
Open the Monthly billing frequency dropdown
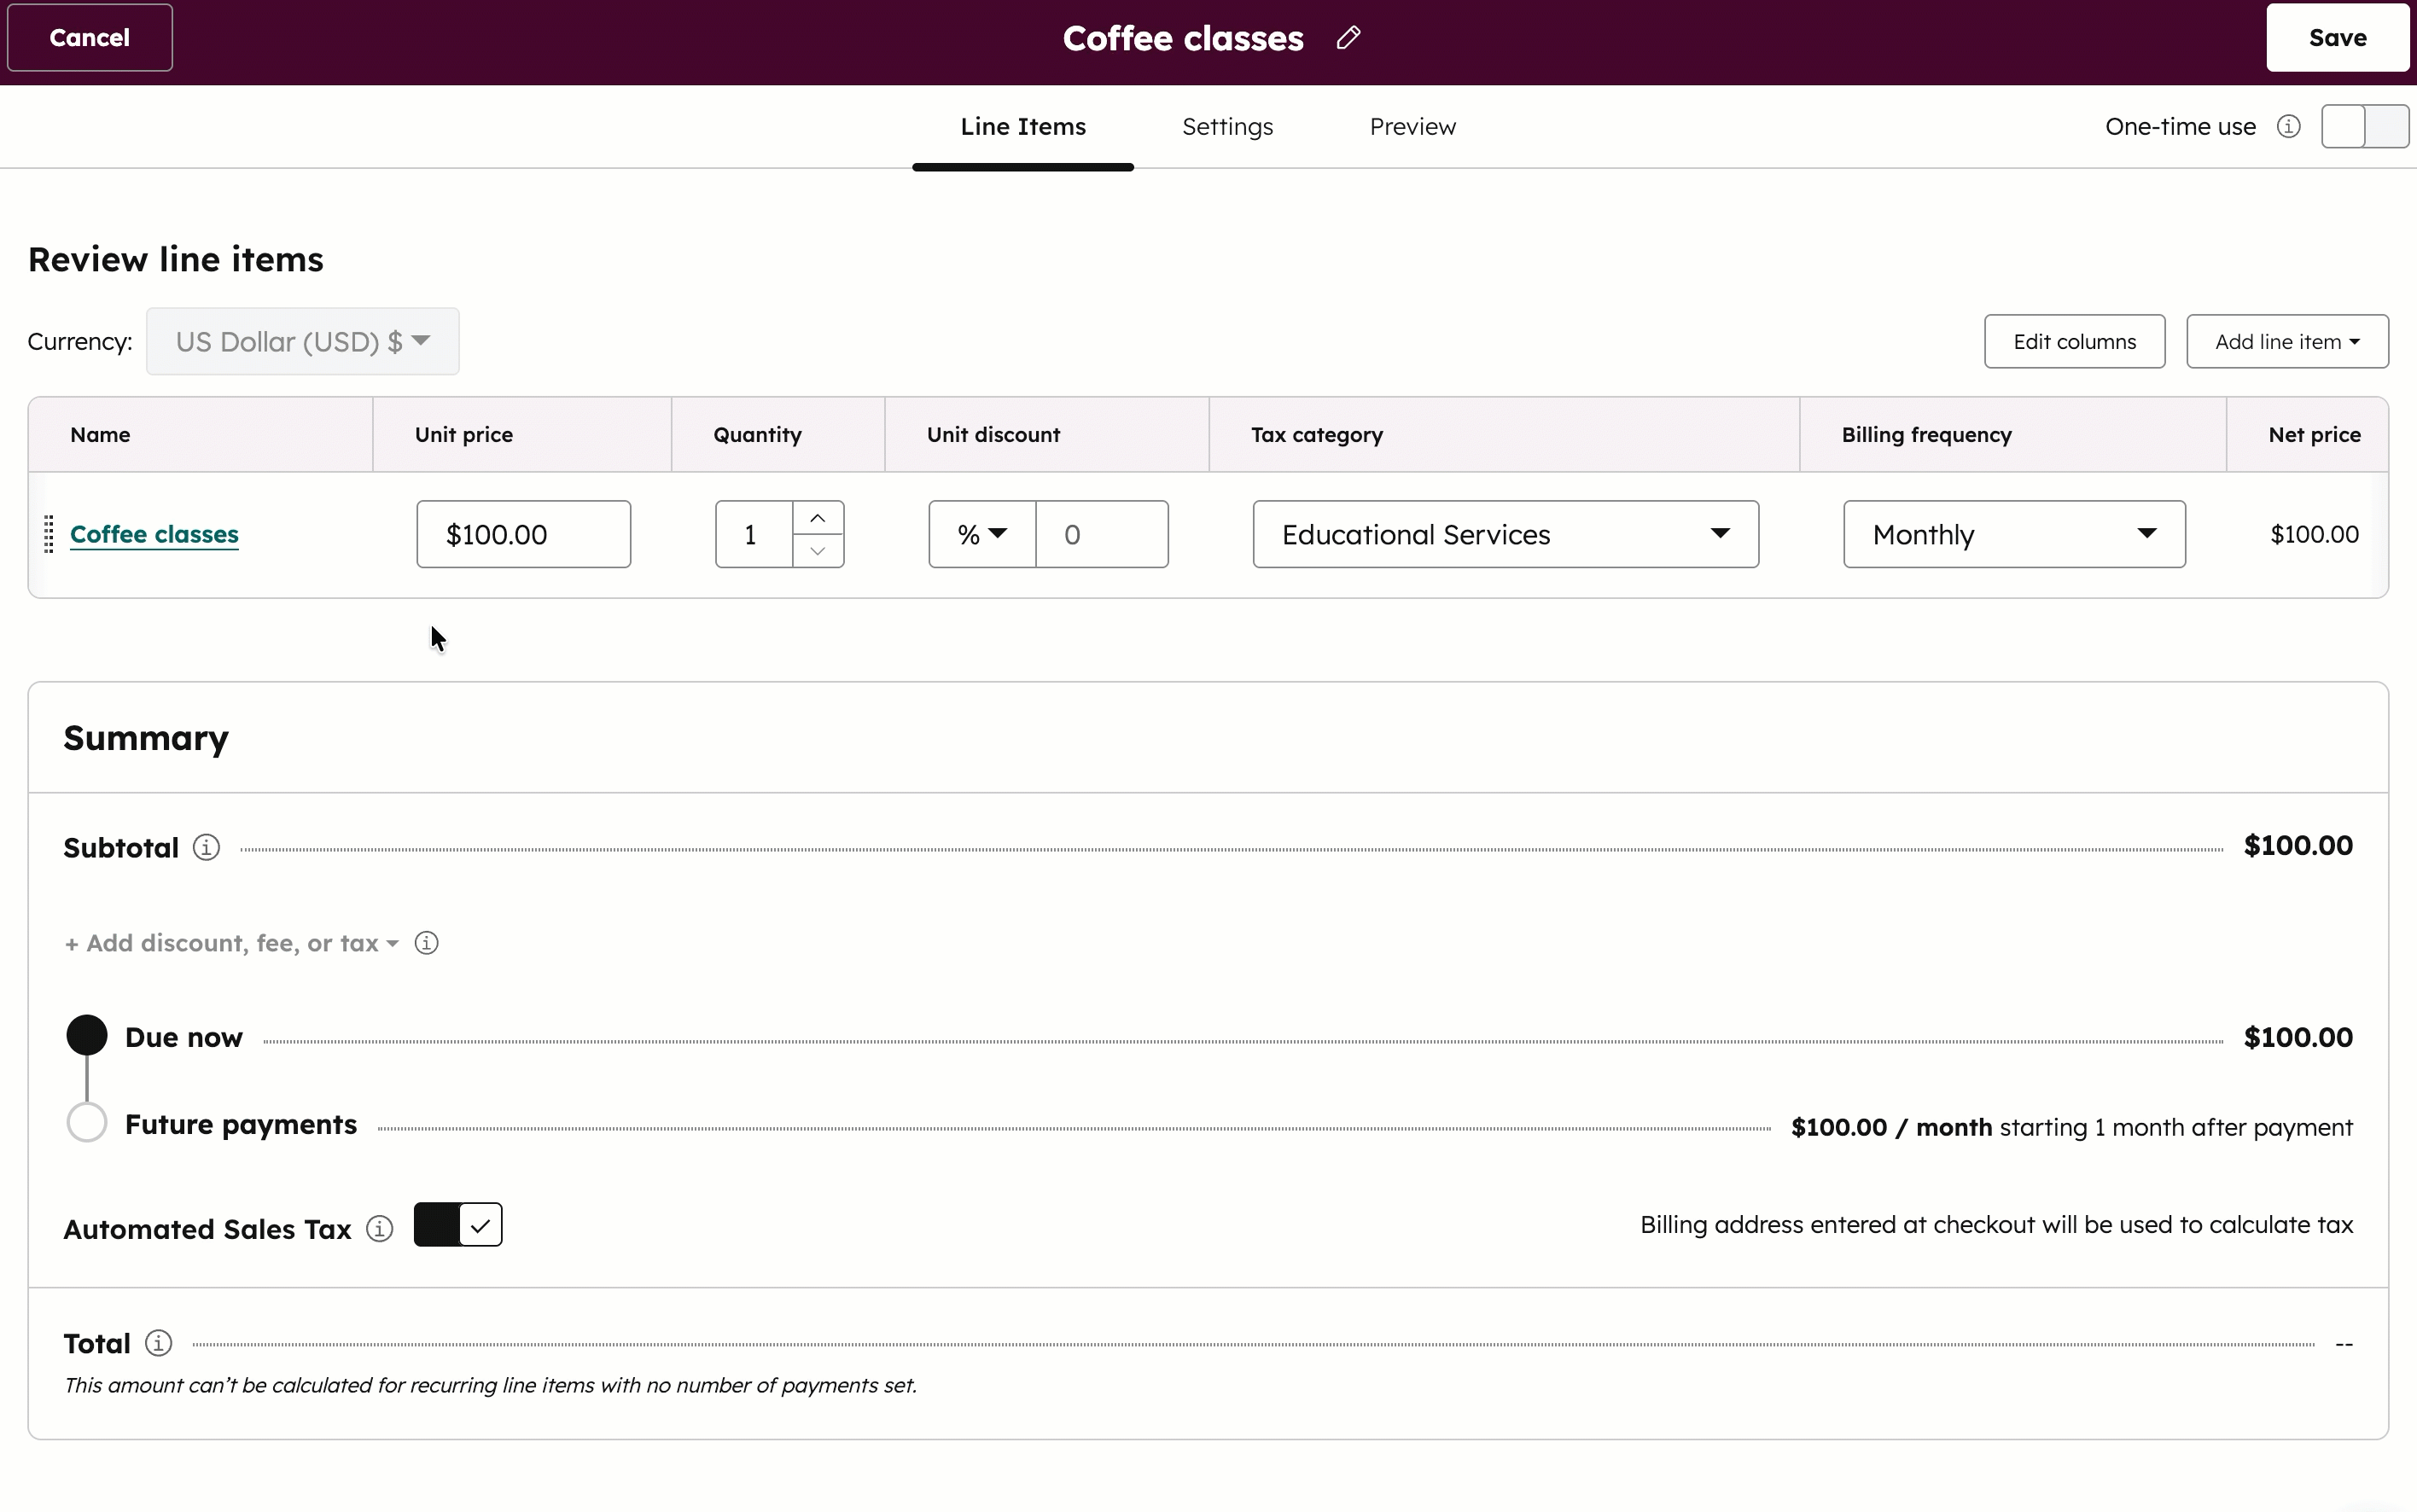tap(2013, 534)
